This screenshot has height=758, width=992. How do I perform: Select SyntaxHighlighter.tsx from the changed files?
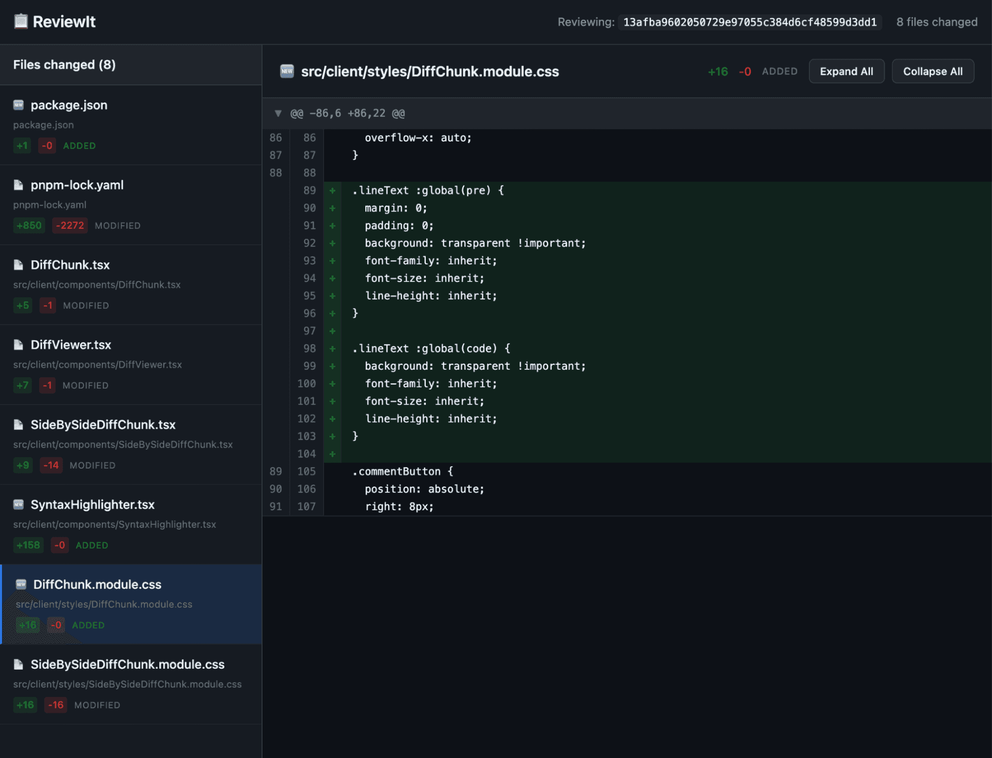[92, 505]
